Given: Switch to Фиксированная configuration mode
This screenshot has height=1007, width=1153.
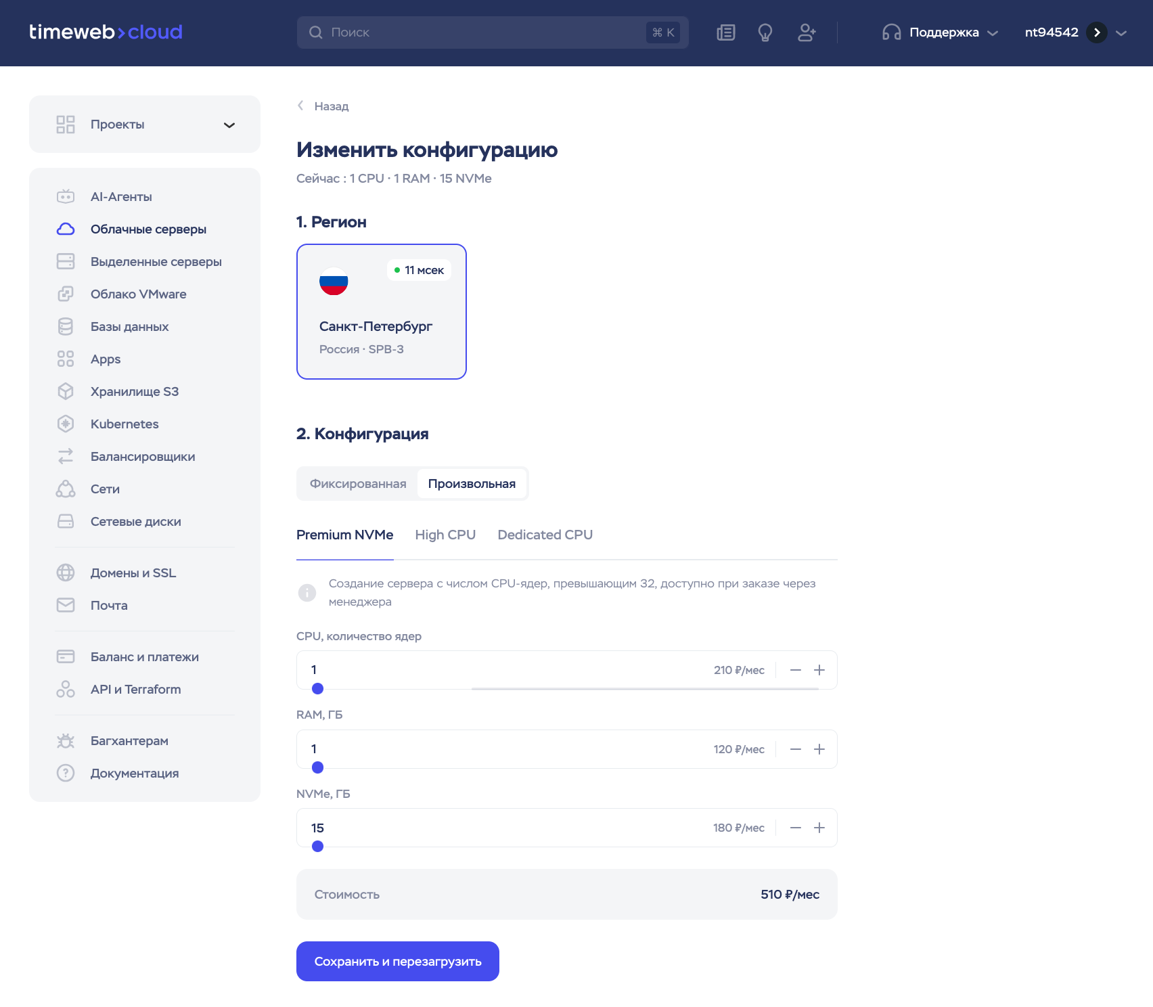Looking at the screenshot, I should pyautogui.click(x=358, y=484).
